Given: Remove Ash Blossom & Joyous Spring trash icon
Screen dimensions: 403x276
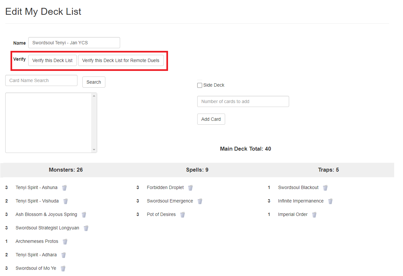Looking at the screenshot, I should tap(84, 215).
